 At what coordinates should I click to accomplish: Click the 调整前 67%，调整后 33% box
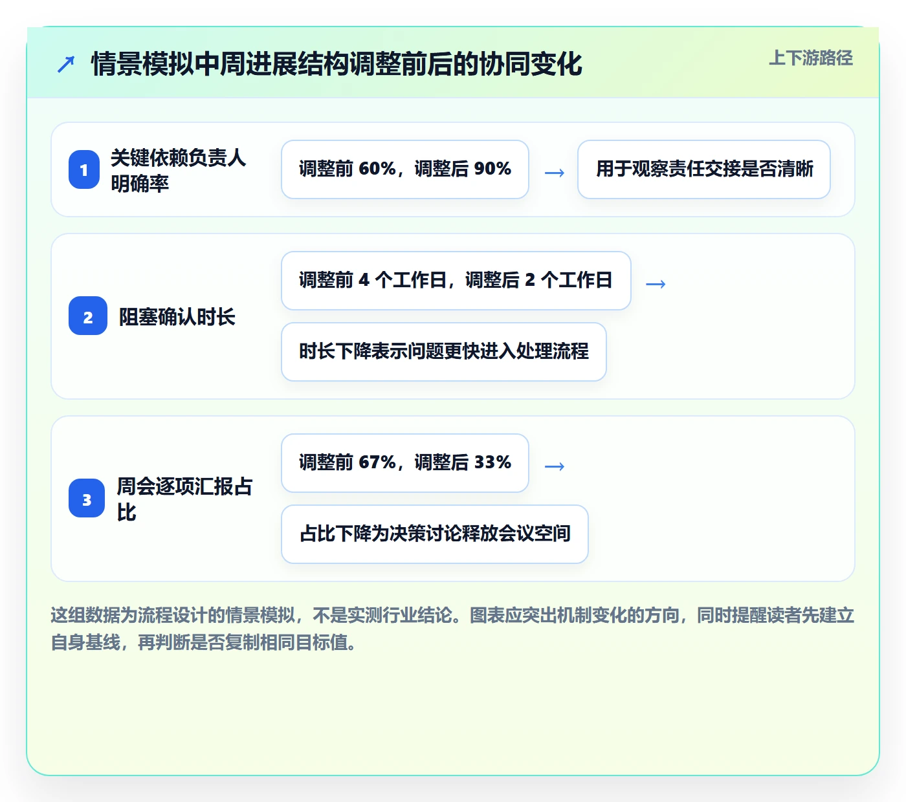coord(405,463)
